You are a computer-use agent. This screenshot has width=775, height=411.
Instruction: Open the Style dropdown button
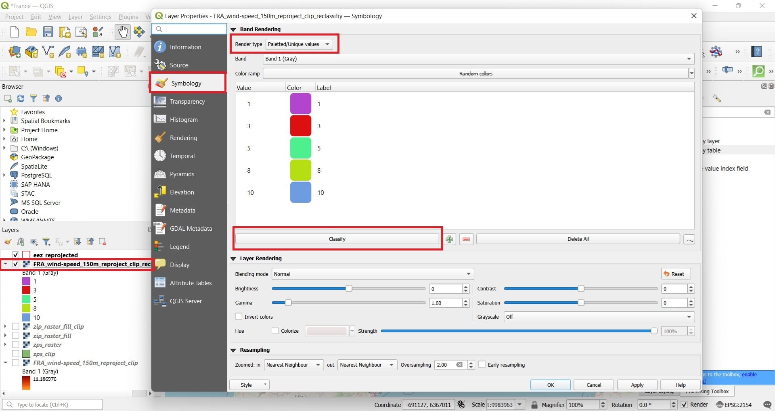[249, 385]
